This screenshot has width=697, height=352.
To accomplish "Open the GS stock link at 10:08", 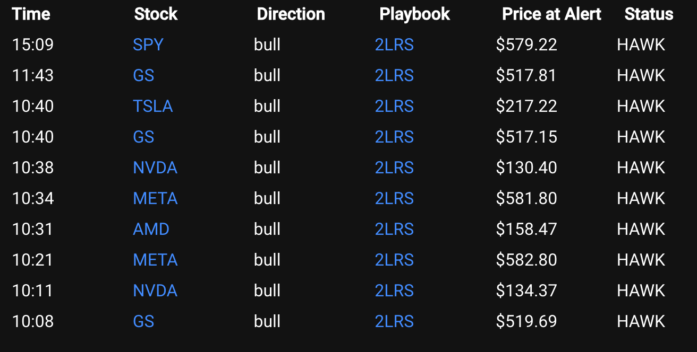I will [143, 321].
